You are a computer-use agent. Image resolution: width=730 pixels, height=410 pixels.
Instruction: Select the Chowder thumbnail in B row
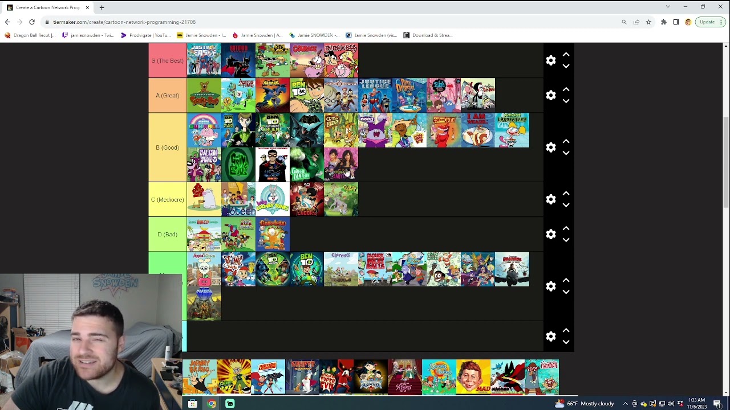375,130
